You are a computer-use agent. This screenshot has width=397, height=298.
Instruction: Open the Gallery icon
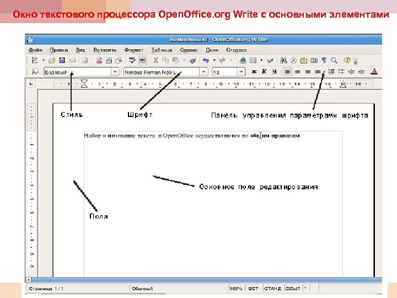click(304, 60)
